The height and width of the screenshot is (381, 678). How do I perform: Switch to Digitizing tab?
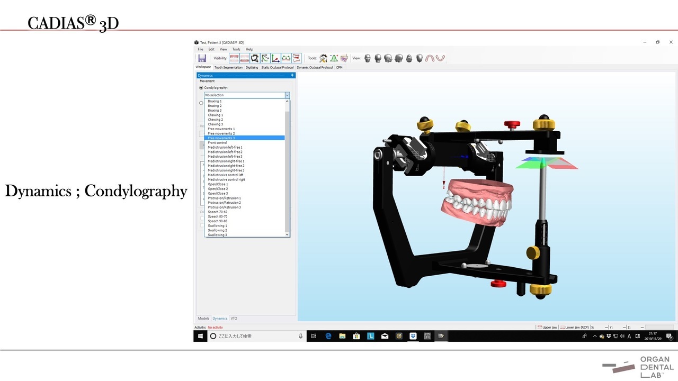click(x=252, y=67)
